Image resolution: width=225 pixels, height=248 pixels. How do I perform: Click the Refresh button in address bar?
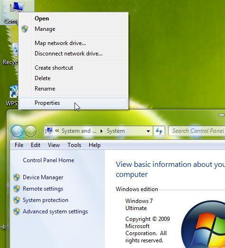point(159,131)
